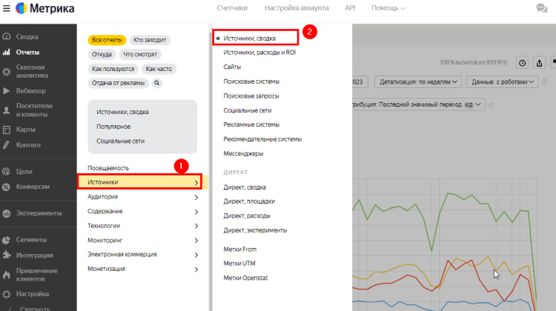Viewport: 556px width, 311px height.
Task: Click the export share icon
Action: (x=540, y=63)
